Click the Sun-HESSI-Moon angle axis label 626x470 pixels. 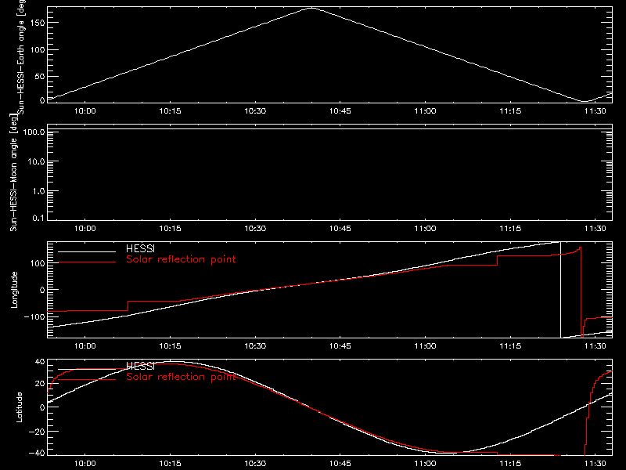coord(13,172)
